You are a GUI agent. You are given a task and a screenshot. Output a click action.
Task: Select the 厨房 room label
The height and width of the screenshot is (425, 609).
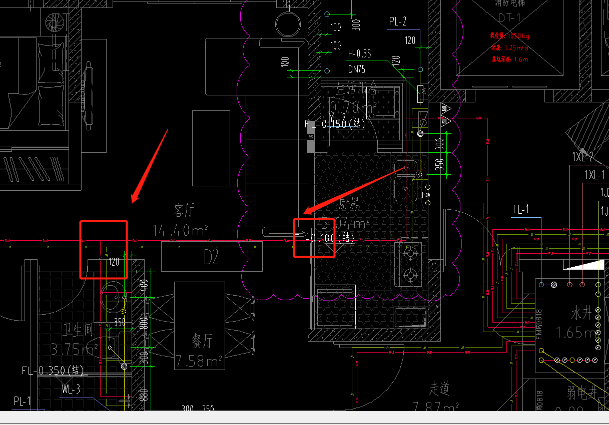tap(349, 203)
